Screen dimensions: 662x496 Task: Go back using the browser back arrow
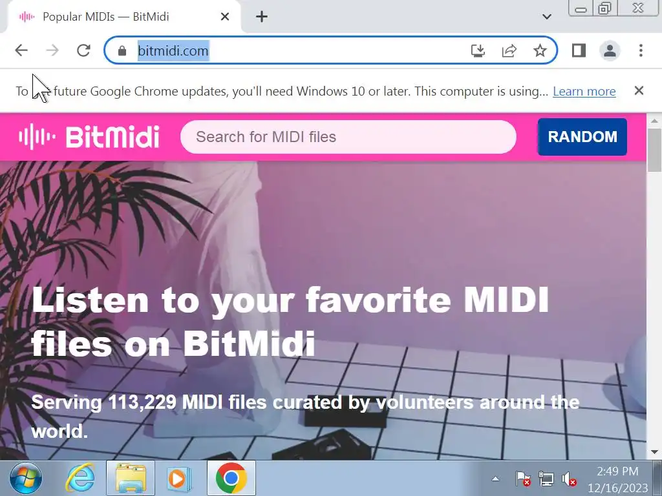click(x=21, y=50)
